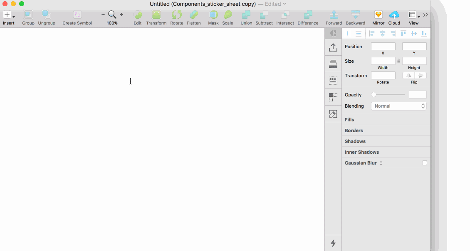Select the Union boolean operation

(x=246, y=15)
